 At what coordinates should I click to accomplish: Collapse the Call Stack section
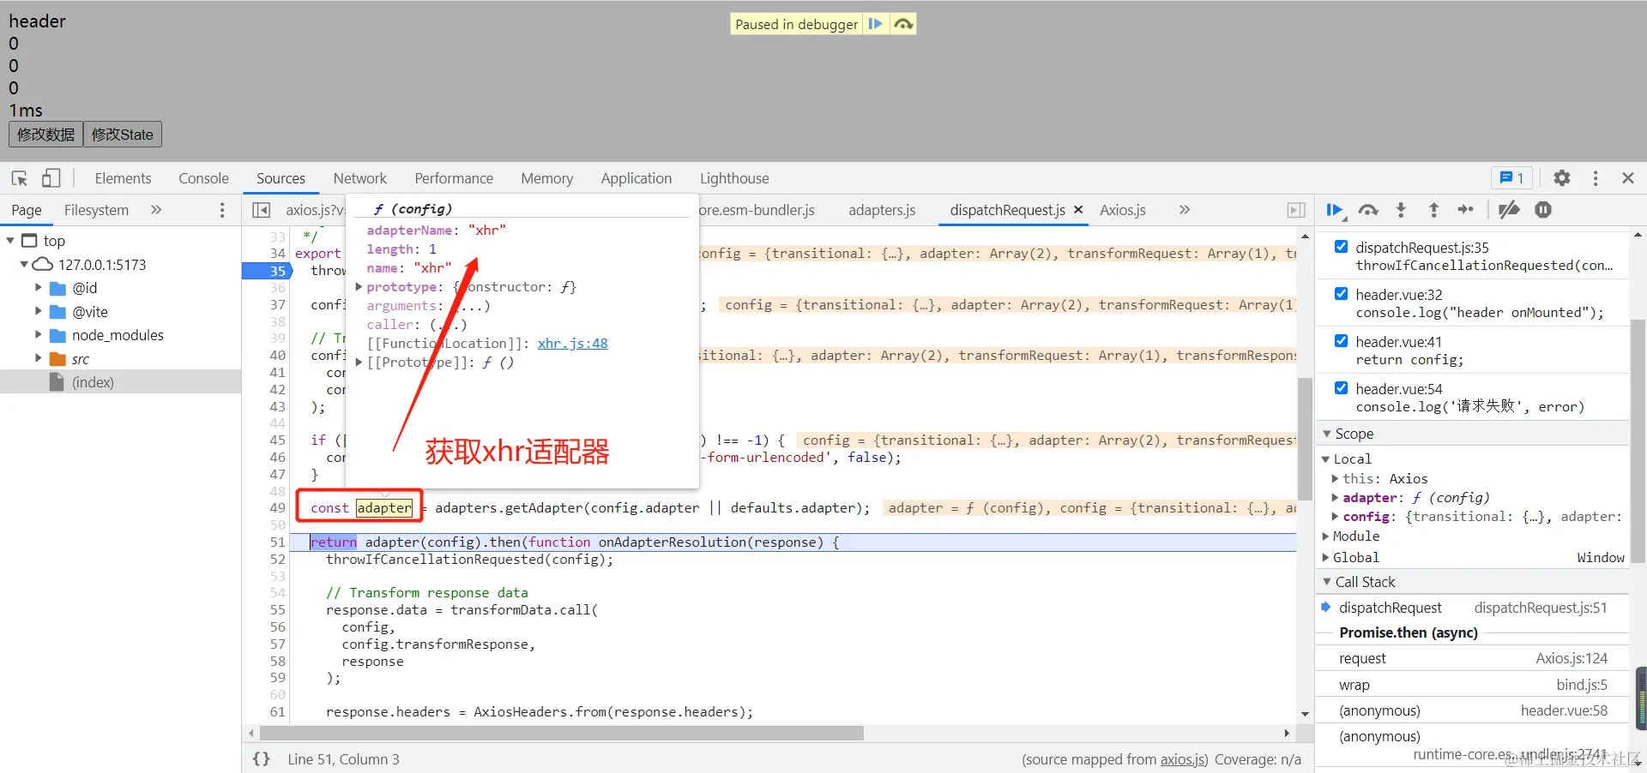(1327, 582)
